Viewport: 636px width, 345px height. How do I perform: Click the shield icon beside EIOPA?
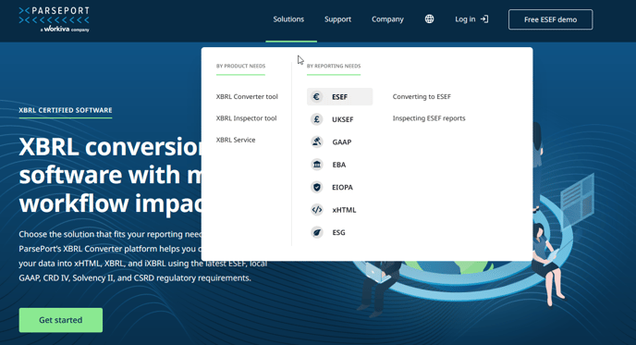[x=317, y=187]
